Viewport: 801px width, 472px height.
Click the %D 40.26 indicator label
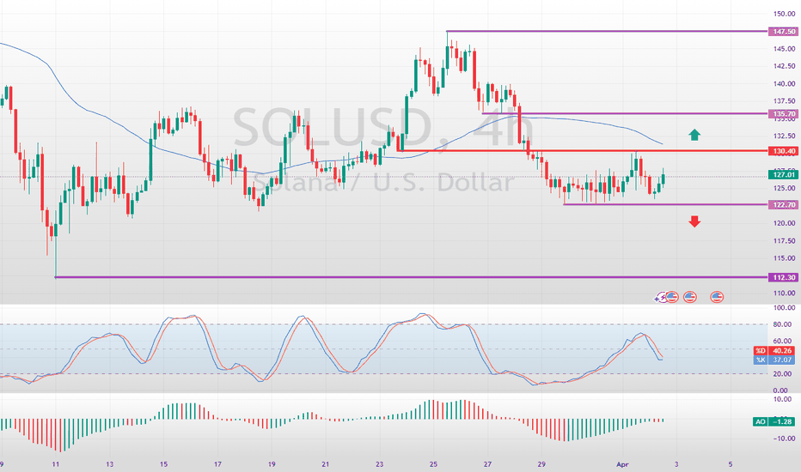(x=774, y=350)
